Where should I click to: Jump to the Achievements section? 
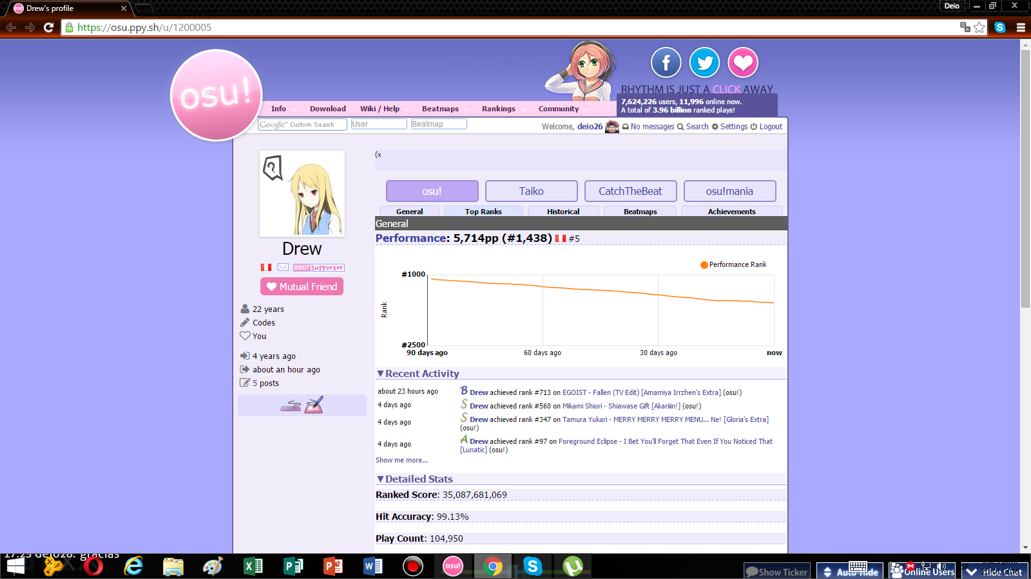(x=731, y=211)
